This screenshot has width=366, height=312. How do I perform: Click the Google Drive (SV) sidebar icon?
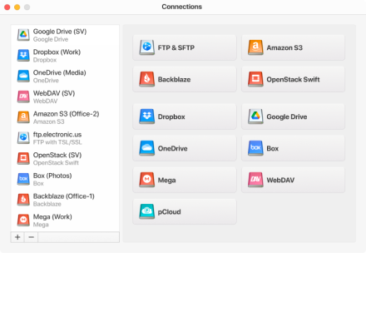(23, 35)
